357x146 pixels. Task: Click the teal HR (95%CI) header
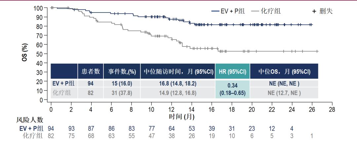coord(232,71)
